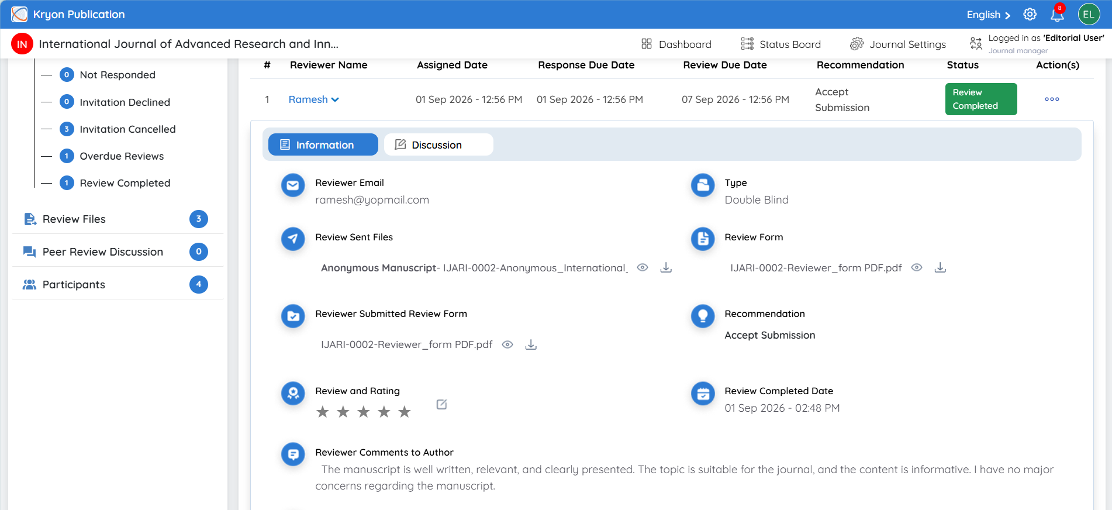The width and height of the screenshot is (1112, 510).
Task: Open notifications bell with badge
Action: click(1058, 14)
